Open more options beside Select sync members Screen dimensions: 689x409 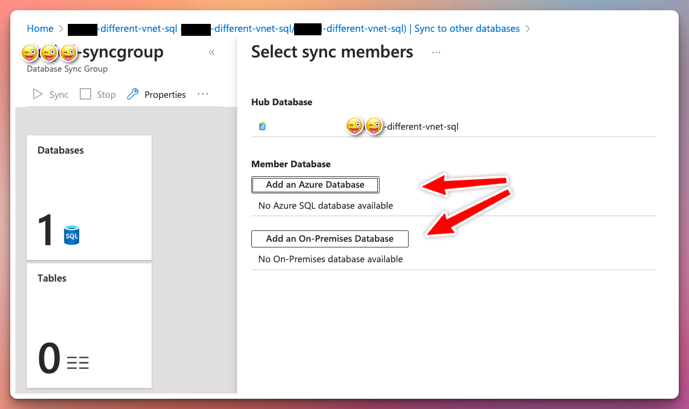[437, 52]
